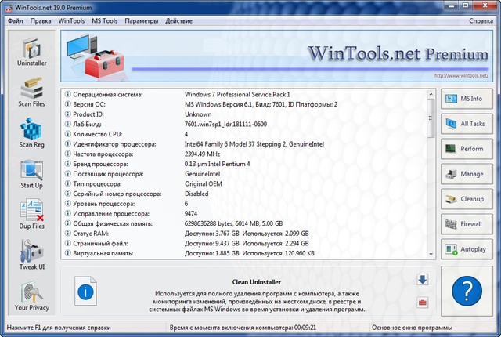The width and height of the screenshot is (501, 337).
Task: Select the Версия ОС row
Action: pos(243,104)
